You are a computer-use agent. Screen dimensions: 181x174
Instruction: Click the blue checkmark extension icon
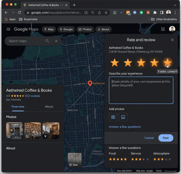click(121, 12)
